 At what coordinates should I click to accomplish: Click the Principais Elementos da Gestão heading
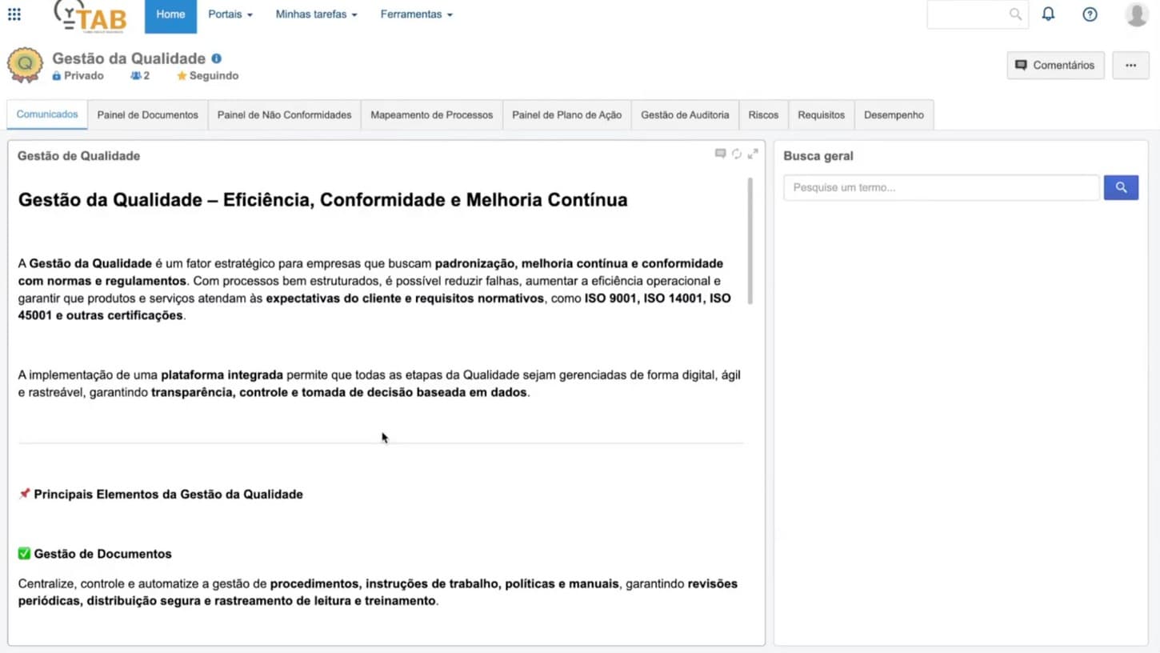tap(168, 495)
